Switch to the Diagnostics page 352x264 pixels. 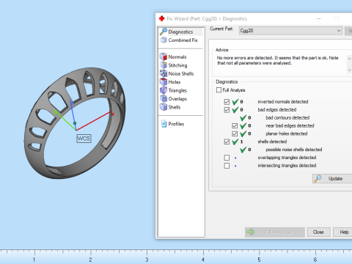coord(181,32)
